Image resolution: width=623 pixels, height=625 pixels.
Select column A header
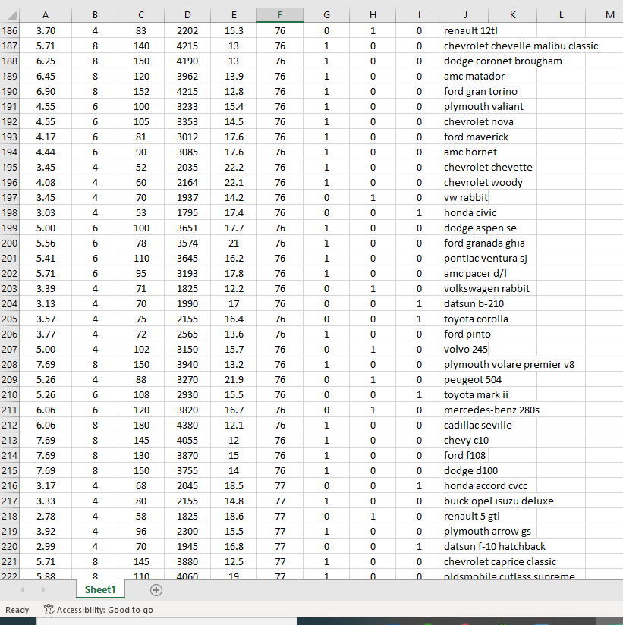46,14
